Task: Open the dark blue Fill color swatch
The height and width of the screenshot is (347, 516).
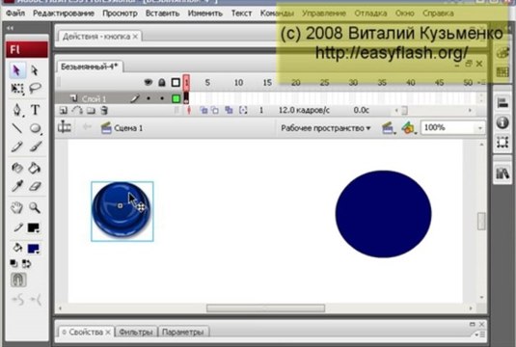Action: click(34, 249)
